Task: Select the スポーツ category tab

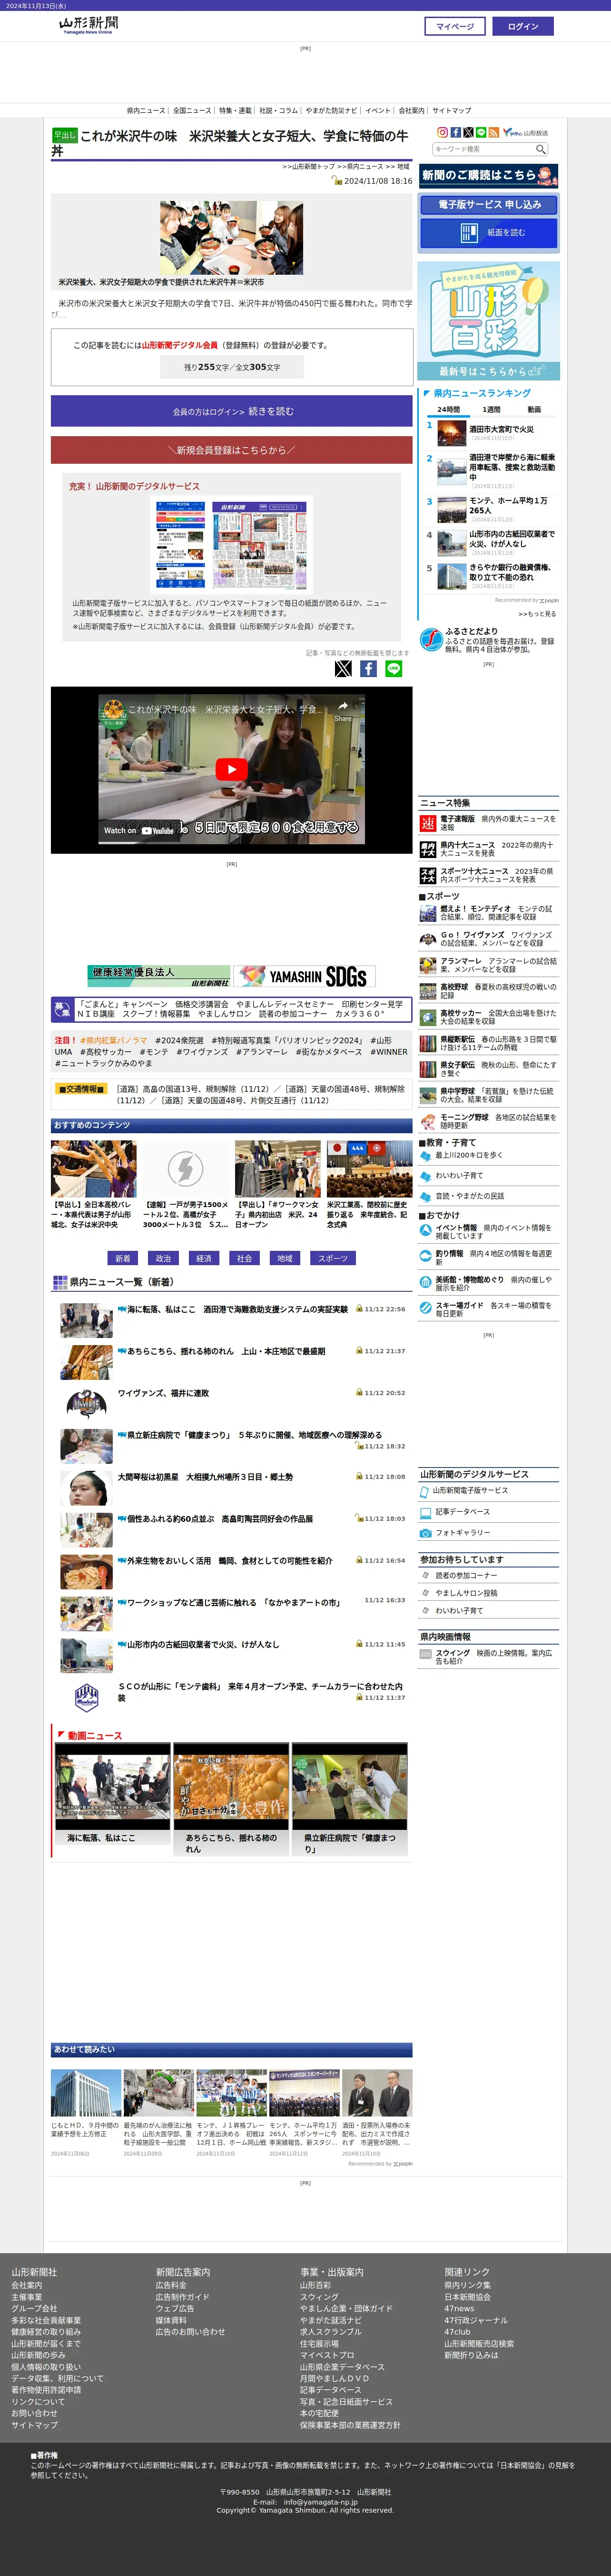Action: 333,1258
